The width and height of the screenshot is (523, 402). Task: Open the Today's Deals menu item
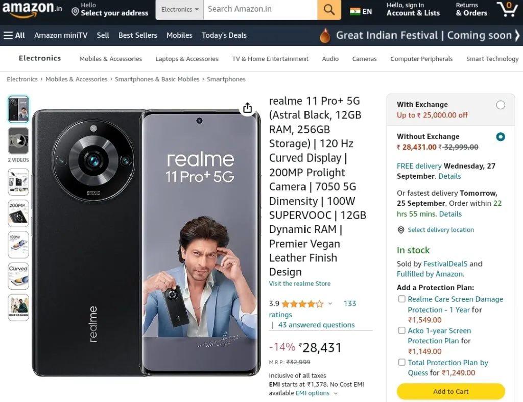[x=224, y=35]
